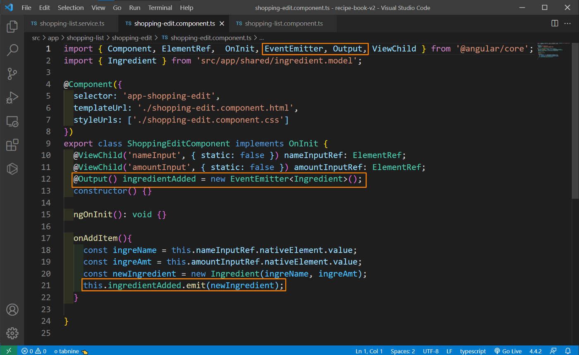Click 'shopping-edit' breadcrumb folder
Viewport: 579px width, 355px height.
(x=132, y=38)
